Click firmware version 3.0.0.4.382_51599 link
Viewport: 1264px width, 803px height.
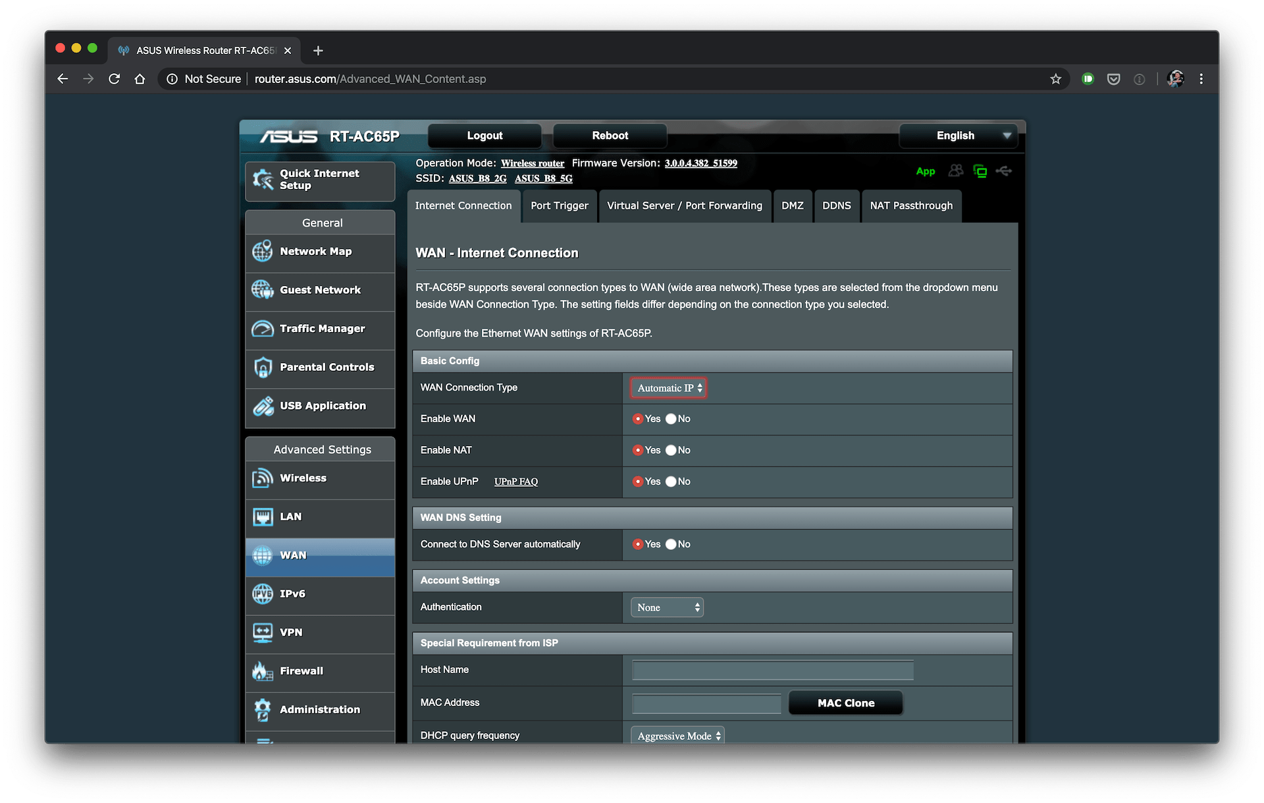point(701,163)
